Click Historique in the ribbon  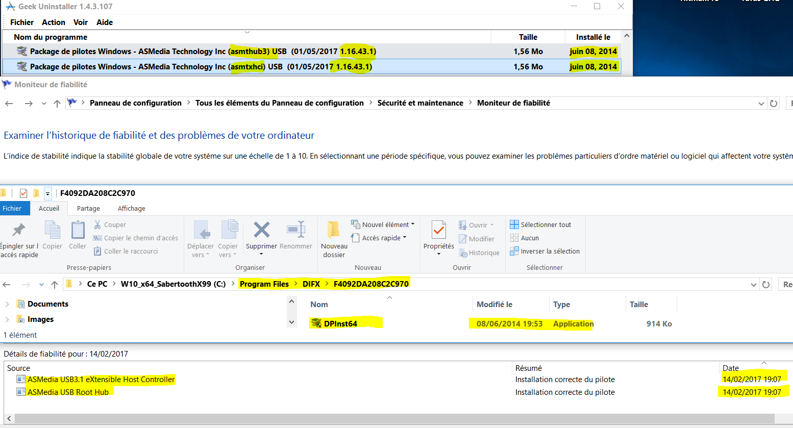(x=479, y=253)
